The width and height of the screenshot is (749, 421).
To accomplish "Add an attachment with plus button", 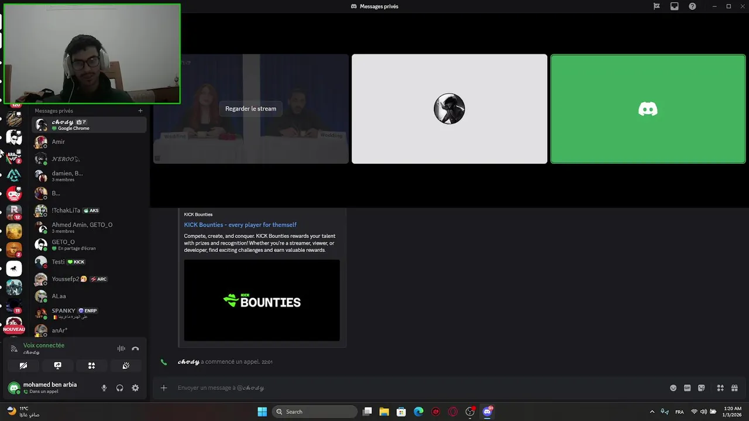I will [x=164, y=388].
